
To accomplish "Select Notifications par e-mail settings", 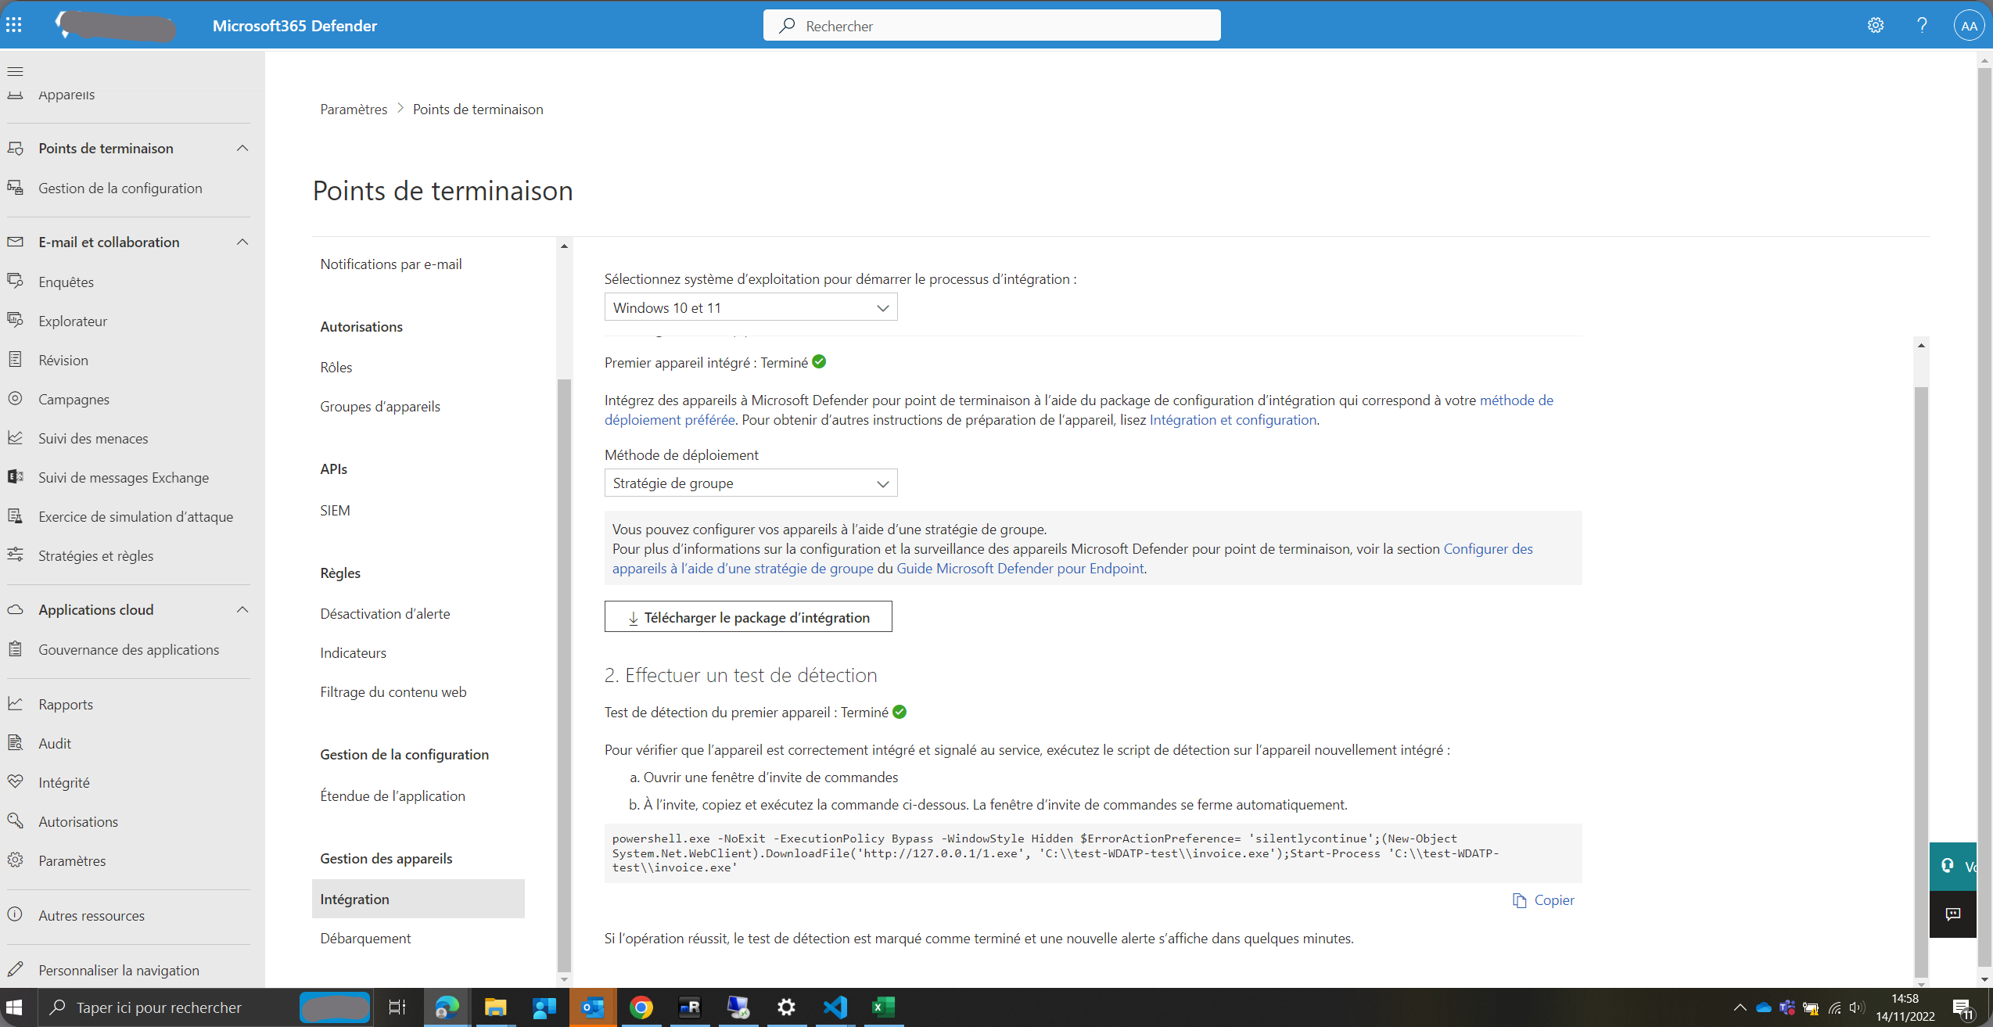I will pyautogui.click(x=391, y=264).
